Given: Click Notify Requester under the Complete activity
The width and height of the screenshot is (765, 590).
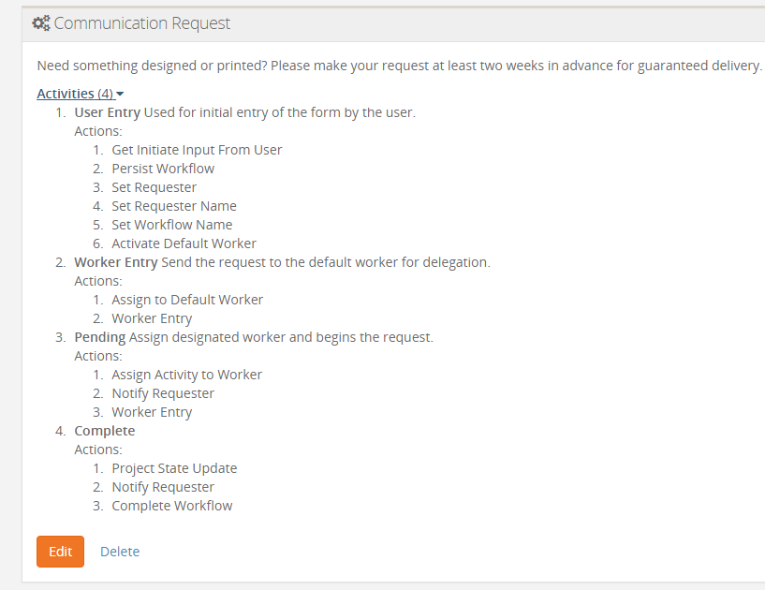Looking at the screenshot, I should pyautogui.click(x=163, y=487).
